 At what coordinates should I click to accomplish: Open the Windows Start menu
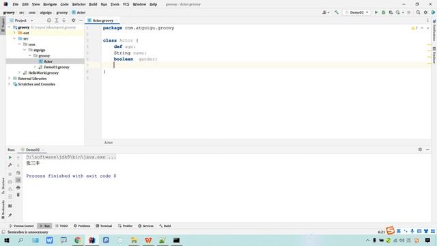click(6, 240)
